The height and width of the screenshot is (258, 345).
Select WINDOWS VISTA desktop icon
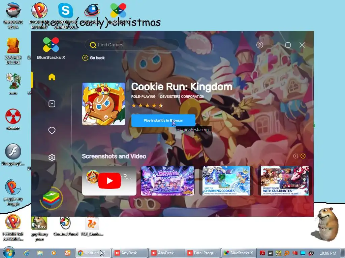pyautogui.click(x=13, y=16)
